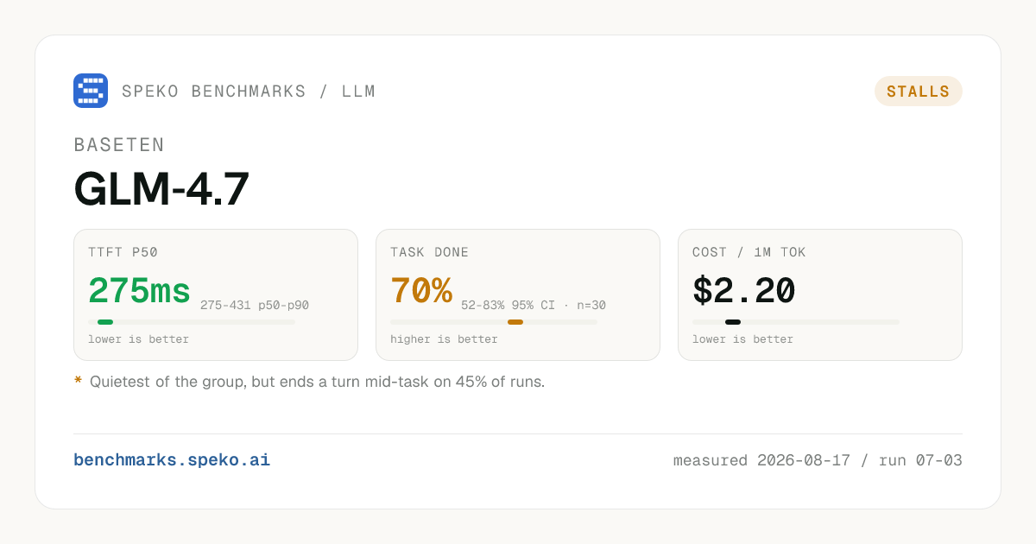Click the SPEKO BENCHMARKS / LLM header

(x=249, y=92)
